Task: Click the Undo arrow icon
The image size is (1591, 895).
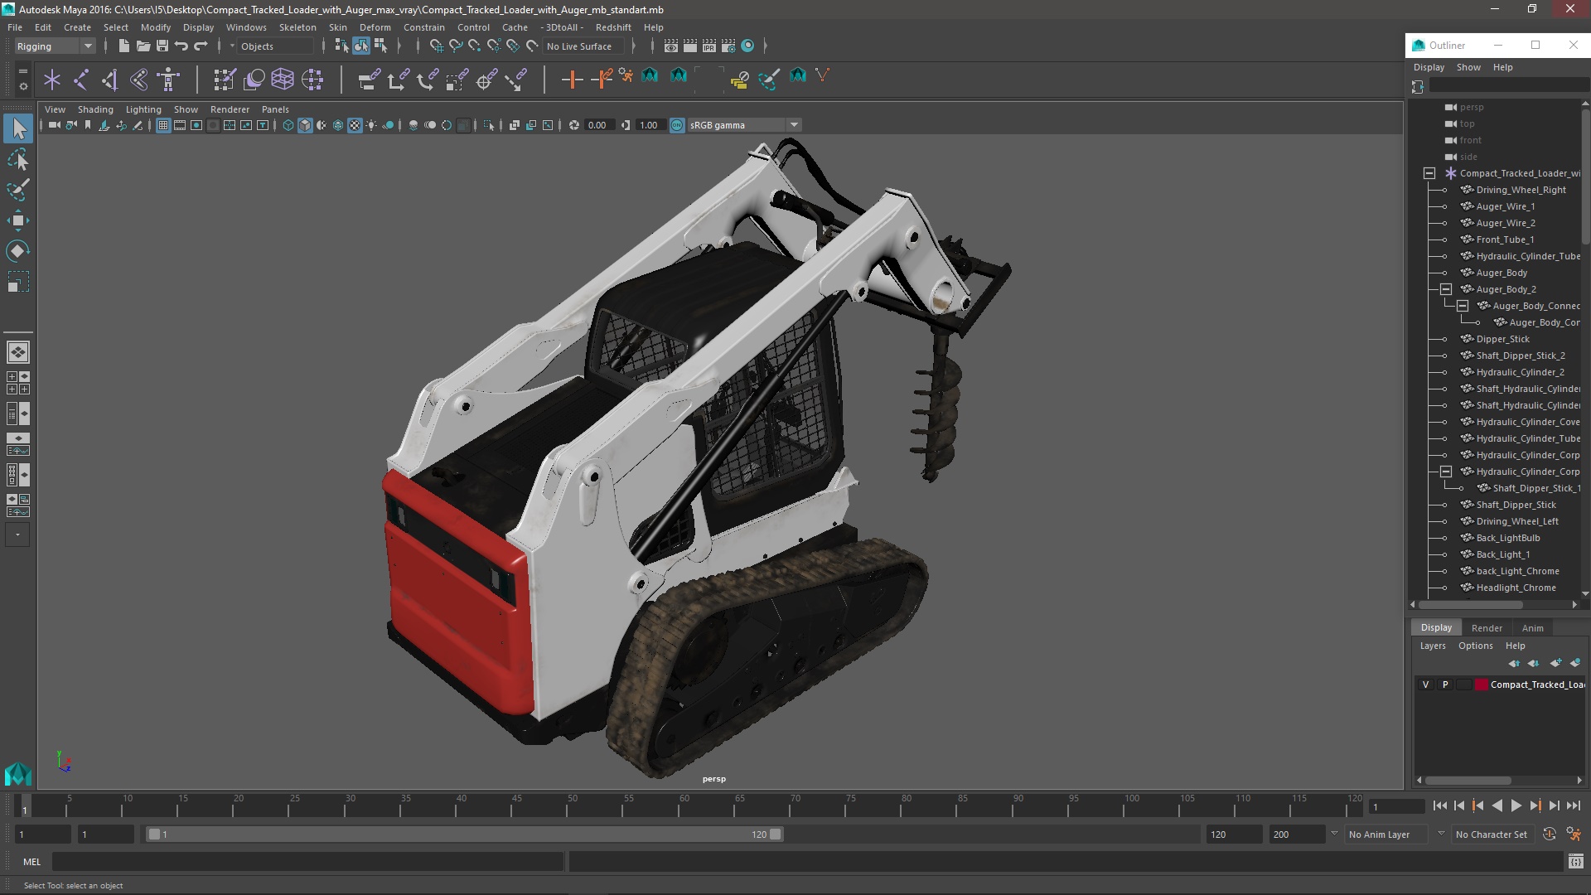Action: pos(181,46)
